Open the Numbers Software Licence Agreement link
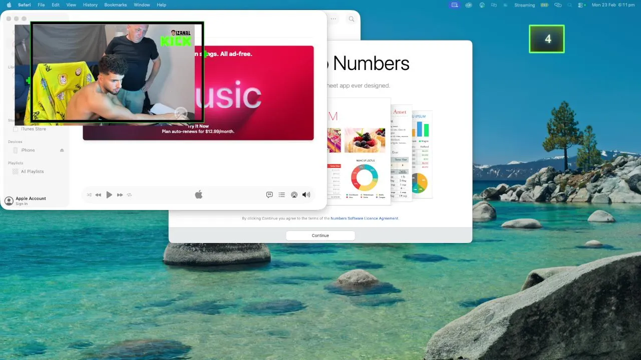This screenshot has height=360, width=641. pyautogui.click(x=365, y=218)
